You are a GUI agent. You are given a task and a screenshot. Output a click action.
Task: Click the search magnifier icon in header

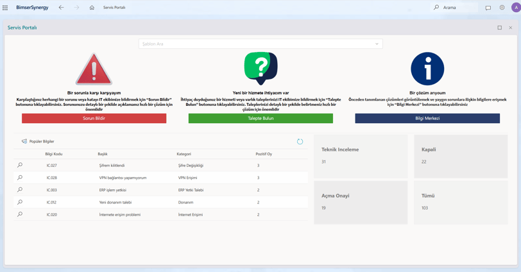tap(436, 7)
